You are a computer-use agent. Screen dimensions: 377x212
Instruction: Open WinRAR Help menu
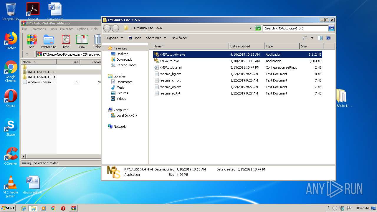94,29
